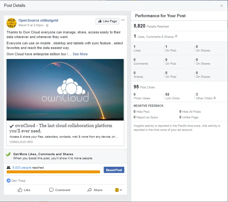
Task: Share the ownCloud post
Action: point(95,190)
